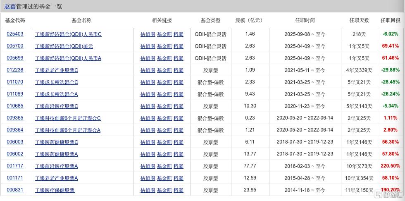Open fund code 009364 link
The height and width of the screenshot is (201, 405).
click(x=15, y=130)
